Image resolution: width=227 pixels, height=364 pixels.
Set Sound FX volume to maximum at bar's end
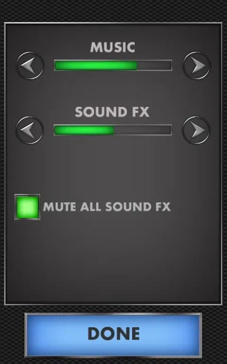tap(170, 130)
